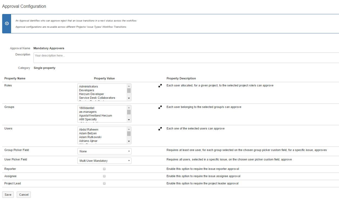
Task: Expand the Users list with arrows icon
Action: click(160, 129)
